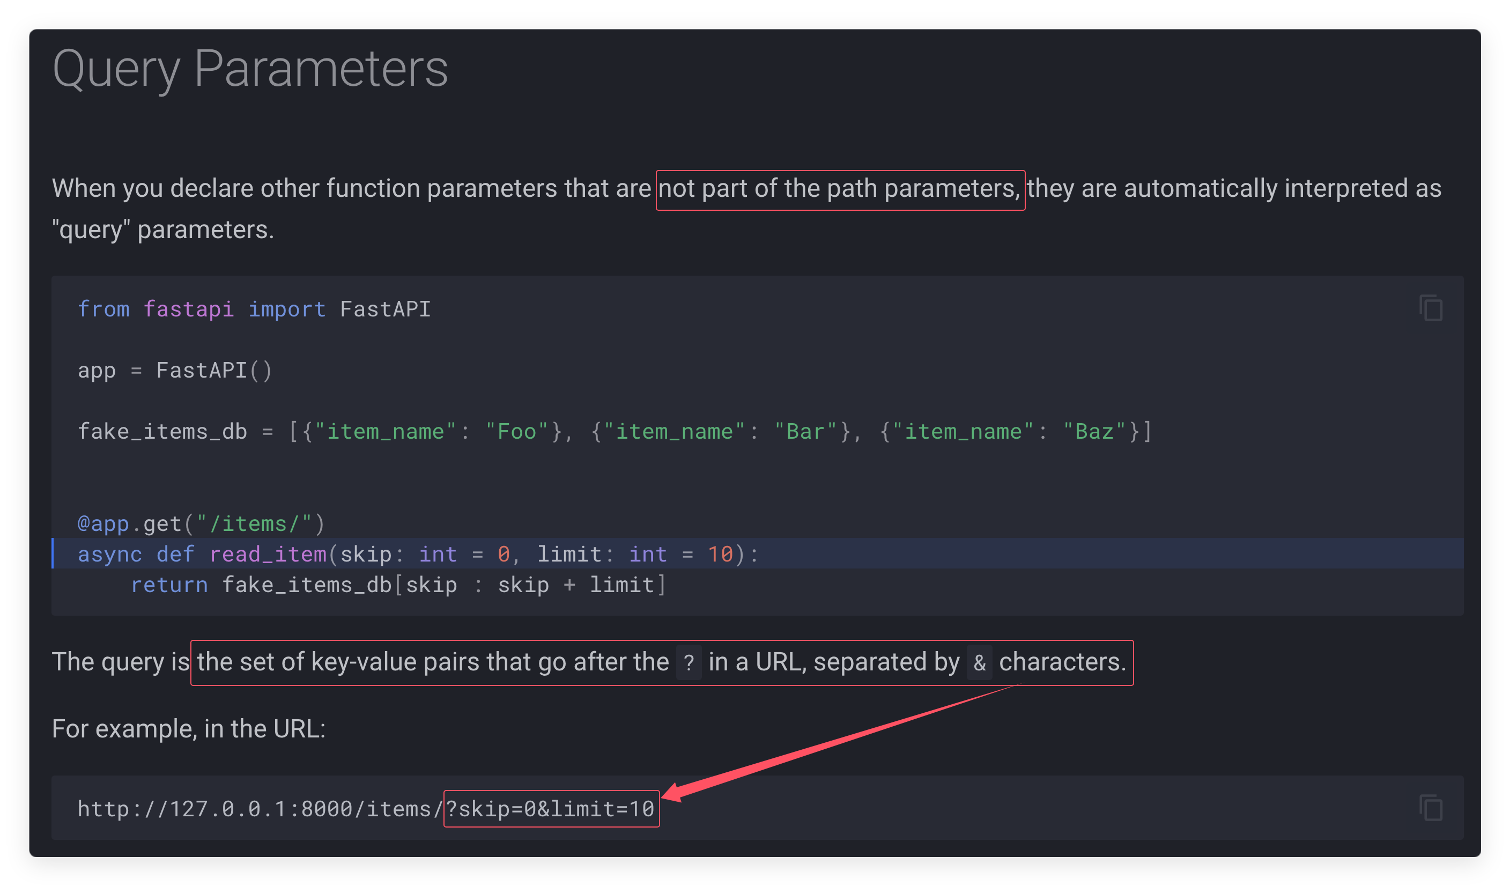This screenshot has width=1510, height=886.
Task: Copy the example URL code block
Action: [1431, 808]
